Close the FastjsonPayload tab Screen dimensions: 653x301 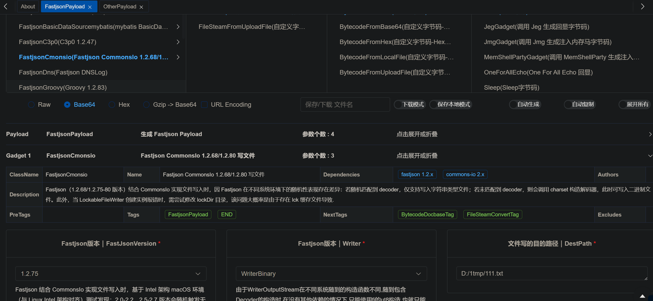point(90,7)
